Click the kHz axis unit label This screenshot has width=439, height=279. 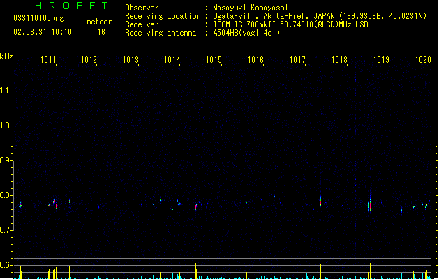click(x=6, y=56)
